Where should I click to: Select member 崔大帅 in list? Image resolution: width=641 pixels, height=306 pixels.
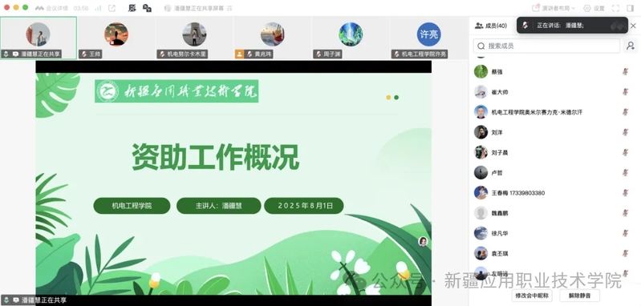click(554, 92)
